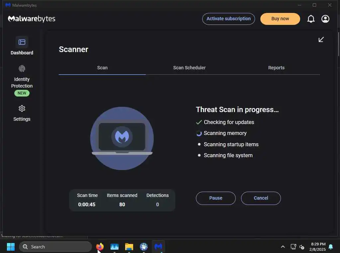Screen dimensions: 340x253
Task: Pause the running Threat Scan
Action: (216, 198)
